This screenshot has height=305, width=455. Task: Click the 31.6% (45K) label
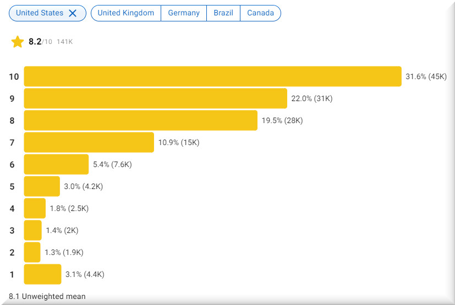(426, 76)
